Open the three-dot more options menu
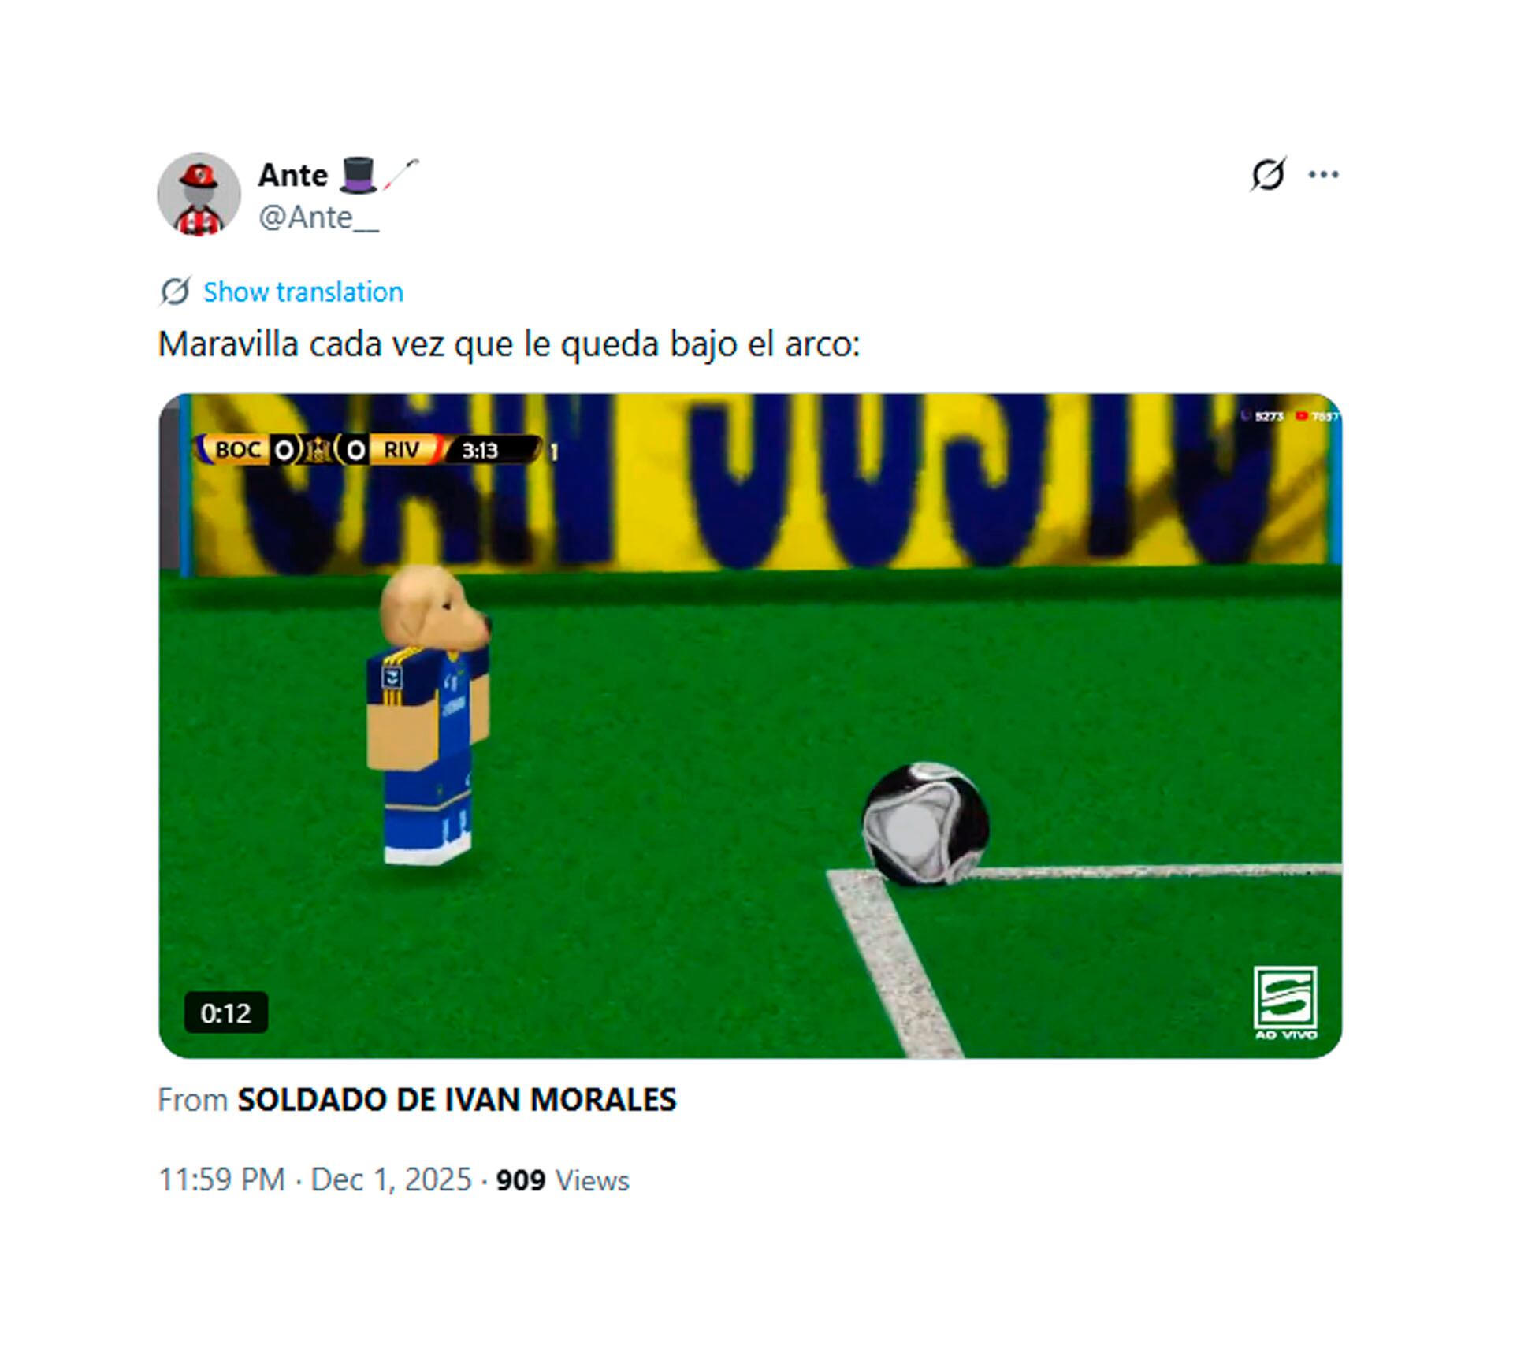The image size is (1513, 1352). (x=1323, y=174)
